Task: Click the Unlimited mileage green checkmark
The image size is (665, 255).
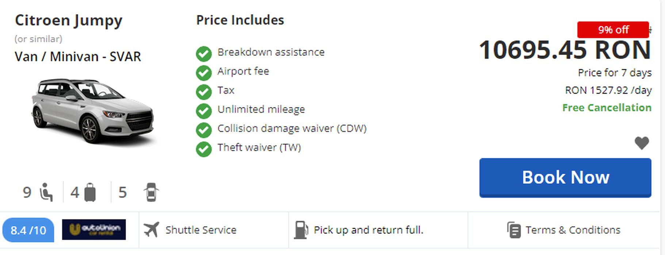Action: [x=204, y=111]
